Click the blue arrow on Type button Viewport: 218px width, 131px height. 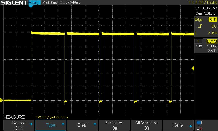coord(63,124)
